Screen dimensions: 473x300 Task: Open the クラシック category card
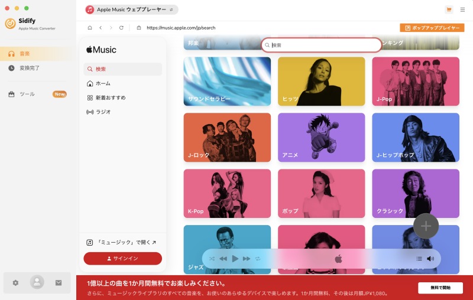point(416,193)
